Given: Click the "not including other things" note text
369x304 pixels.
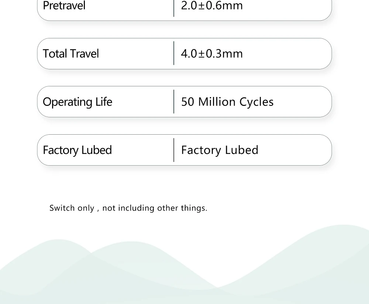Looking at the screenshot, I should pos(155,208).
